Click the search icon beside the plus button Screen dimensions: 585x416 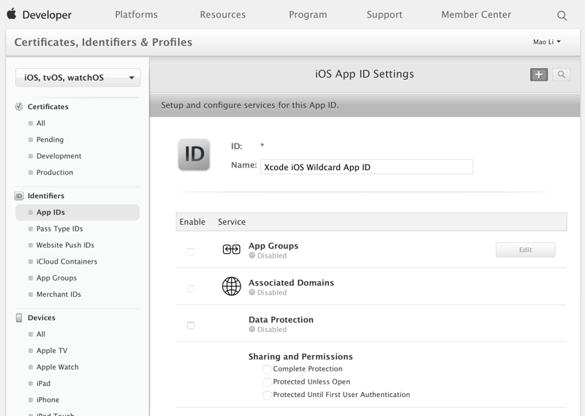(561, 75)
